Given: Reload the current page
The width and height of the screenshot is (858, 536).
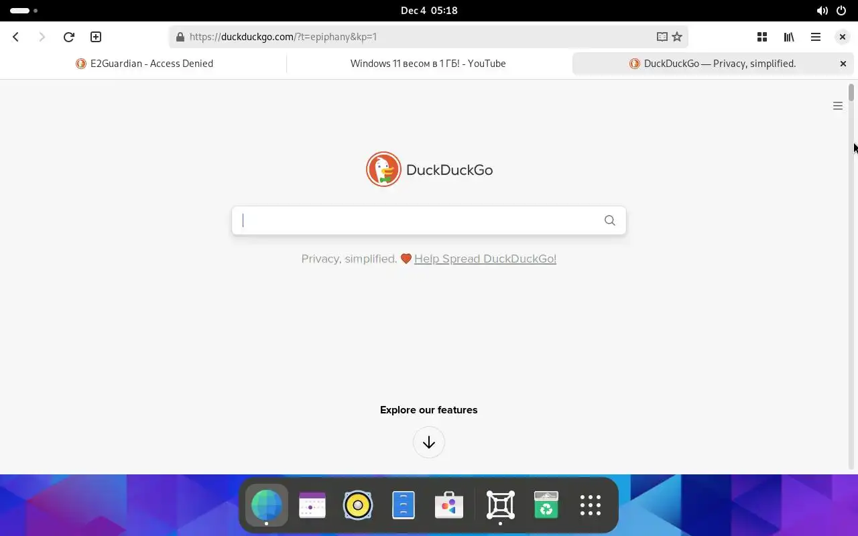Looking at the screenshot, I should 68,37.
